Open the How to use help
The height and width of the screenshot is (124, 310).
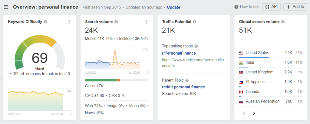pyautogui.click(x=247, y=7)
